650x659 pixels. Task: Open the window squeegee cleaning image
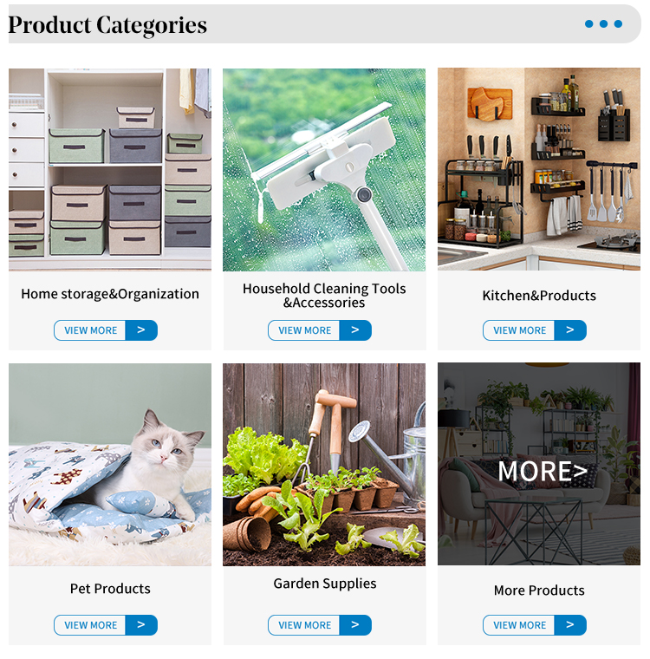[324, 169]
